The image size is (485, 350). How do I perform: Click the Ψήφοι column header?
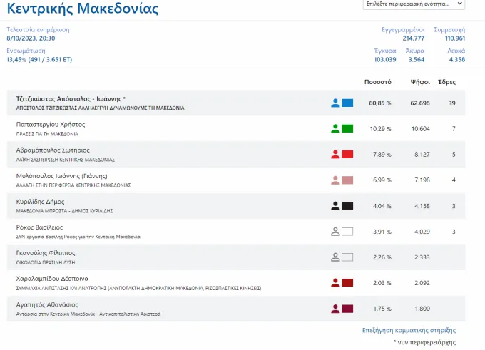[420, 82]
